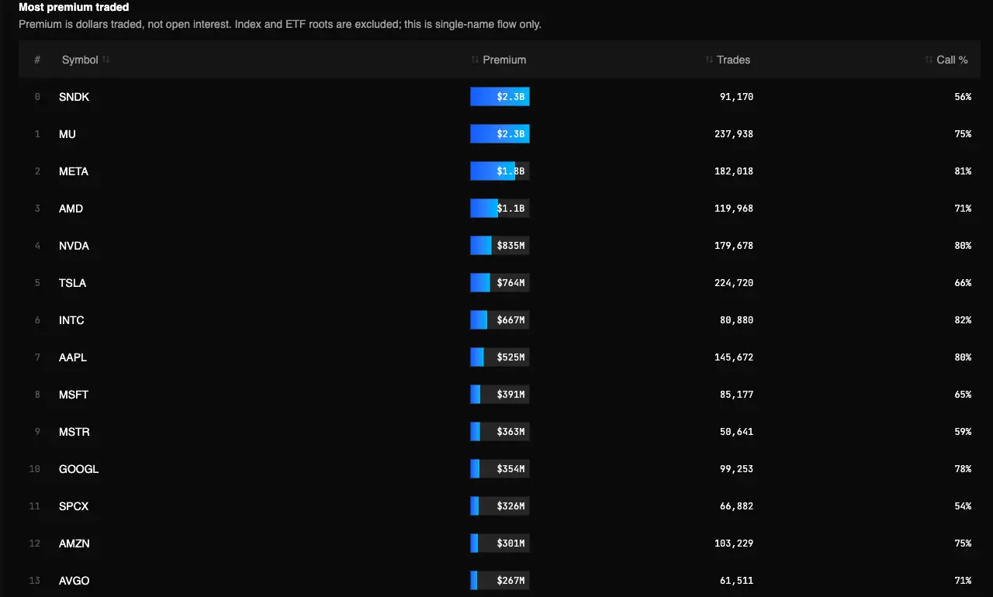Viewport: 993px width, 597px height.
Task: Click the $525M premium value
Action: coord(511,357)
